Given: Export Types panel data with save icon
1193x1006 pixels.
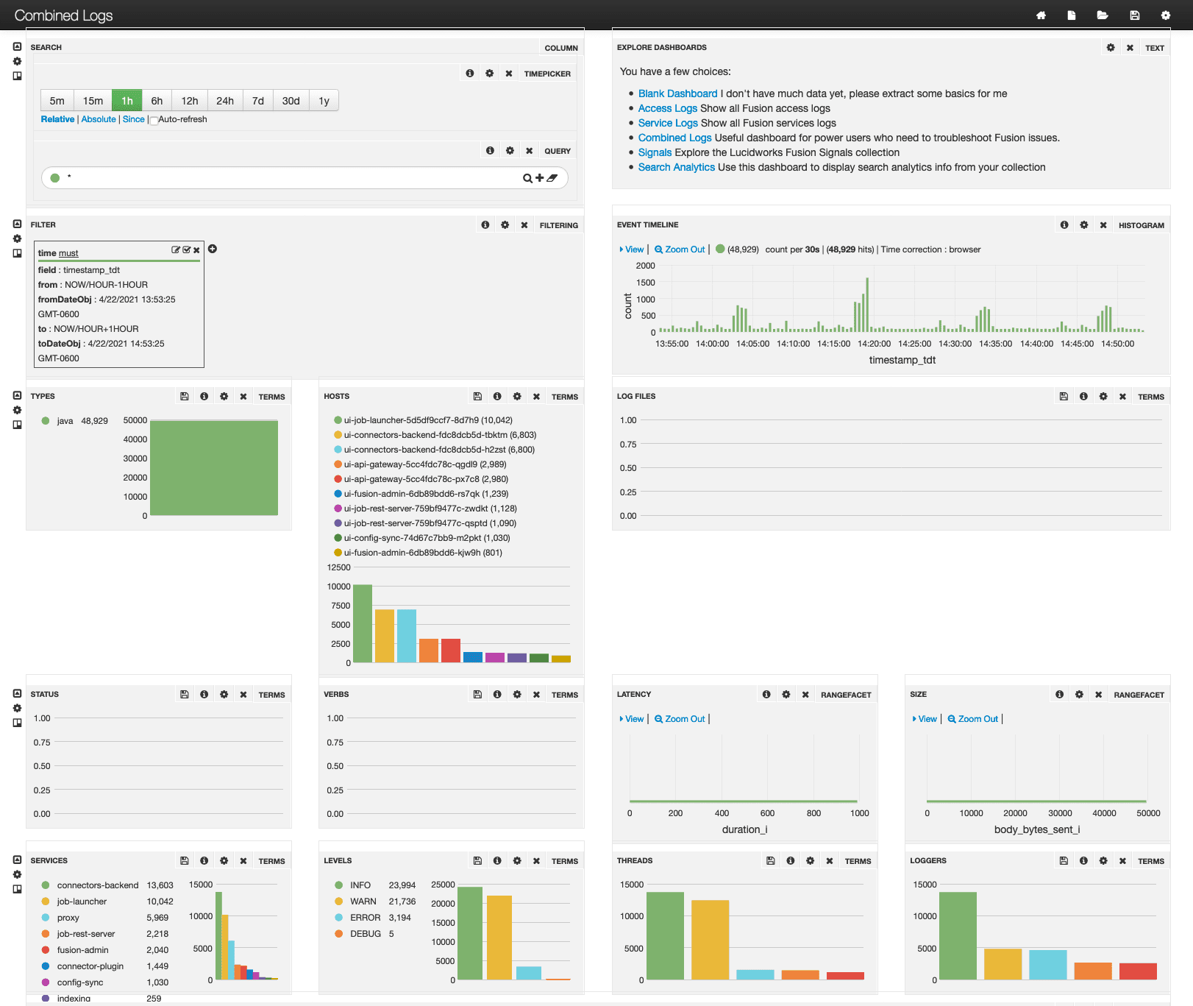Looking at the screenshot, I should [185, 397].
